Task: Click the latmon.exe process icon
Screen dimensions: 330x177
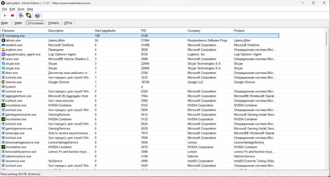Action: [3, 40]
